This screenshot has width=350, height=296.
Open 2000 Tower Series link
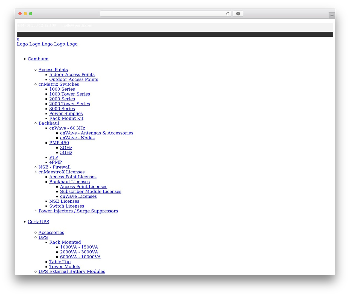point(69,104)
